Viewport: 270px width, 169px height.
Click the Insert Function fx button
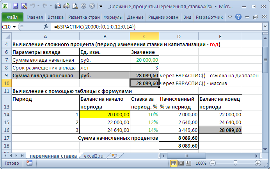(46, 27)
